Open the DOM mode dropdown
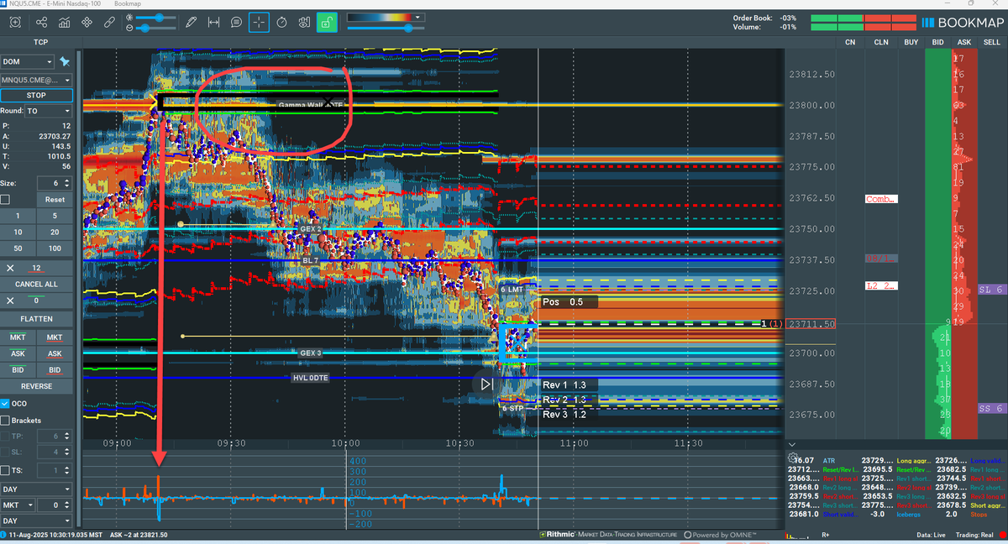The image size is (1008, 544). [28, 61]
